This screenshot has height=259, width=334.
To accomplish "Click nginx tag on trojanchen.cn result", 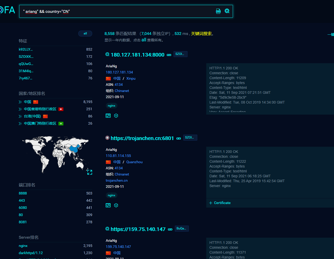I will click(112, 195).
